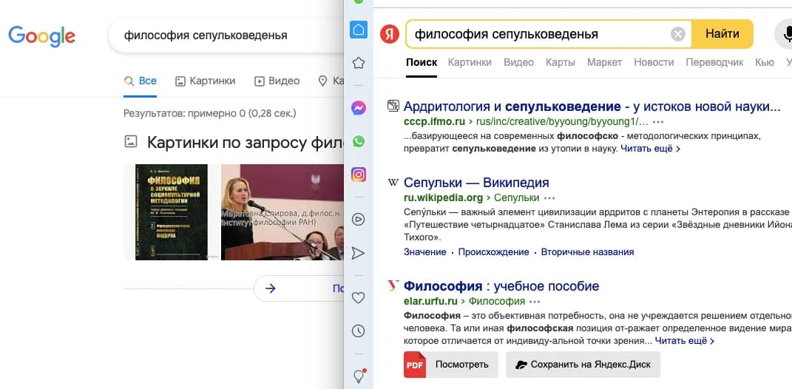792x389 pixels.
Task: Open more options dots for elar.urfu.ru result
Action: [535, 302]
